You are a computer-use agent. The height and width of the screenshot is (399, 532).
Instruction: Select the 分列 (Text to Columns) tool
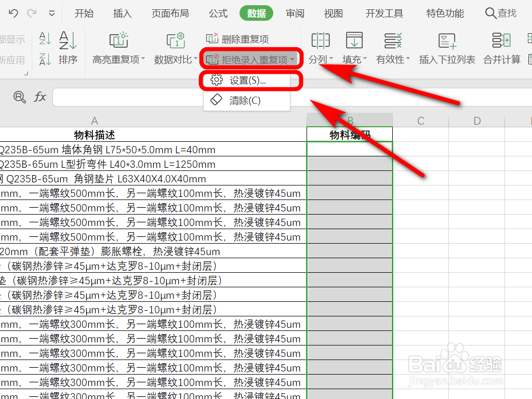point(321,48)
